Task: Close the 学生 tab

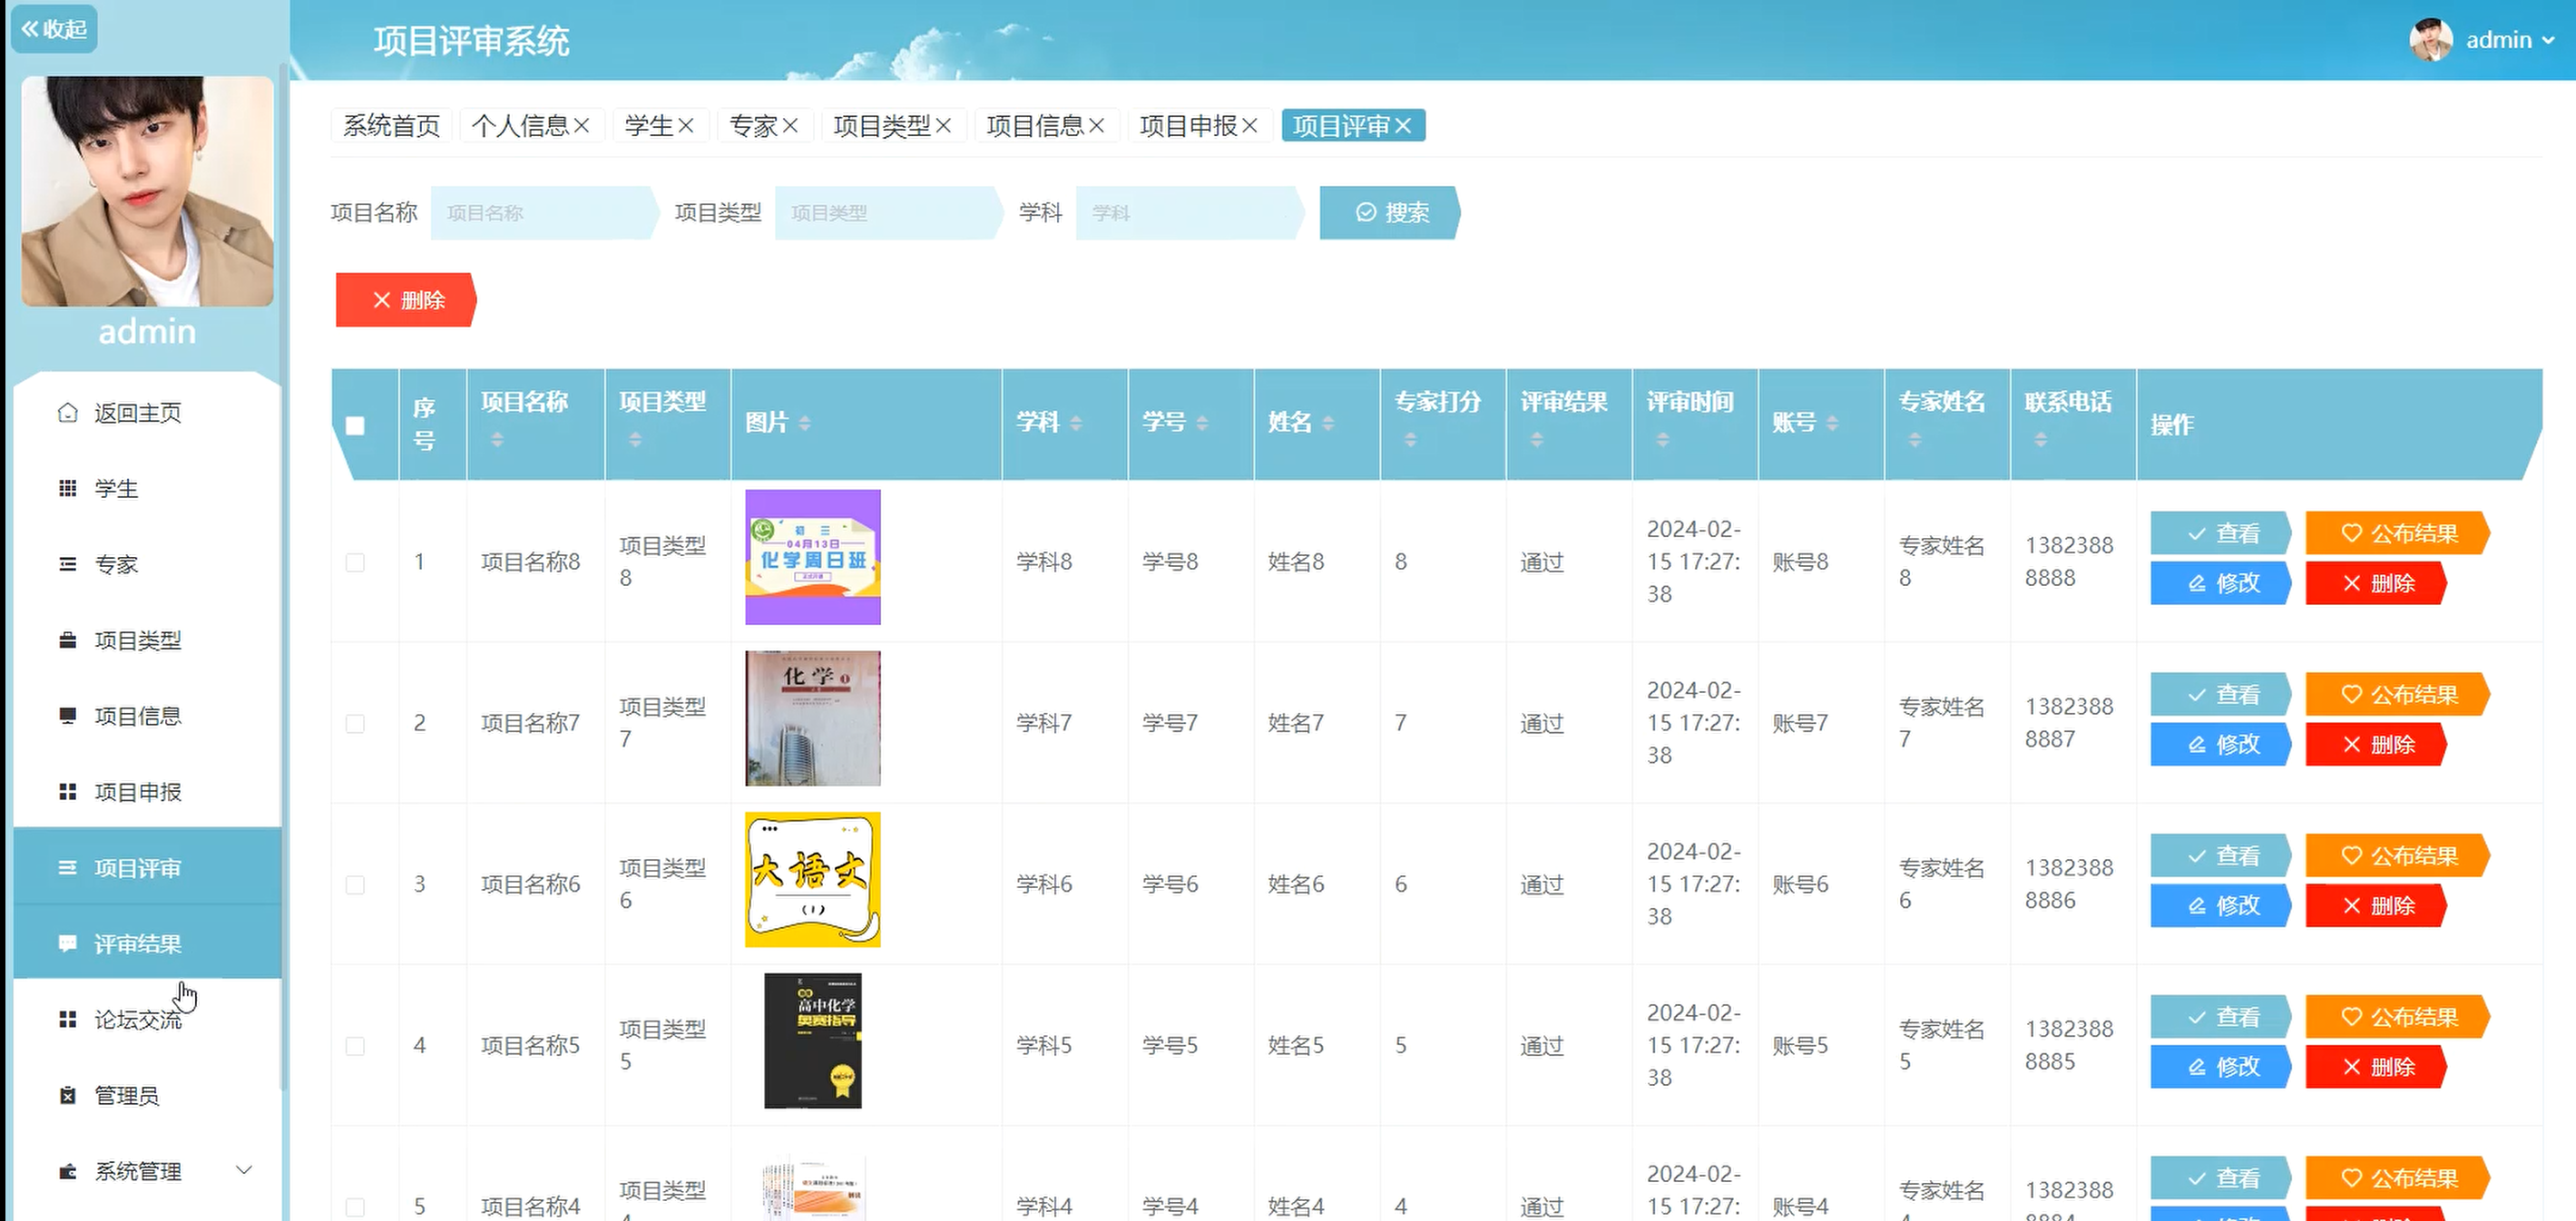Action: (x=685, y=126)
